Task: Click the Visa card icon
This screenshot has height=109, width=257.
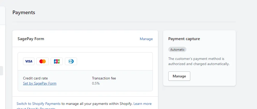Action: tap(29, 61)
